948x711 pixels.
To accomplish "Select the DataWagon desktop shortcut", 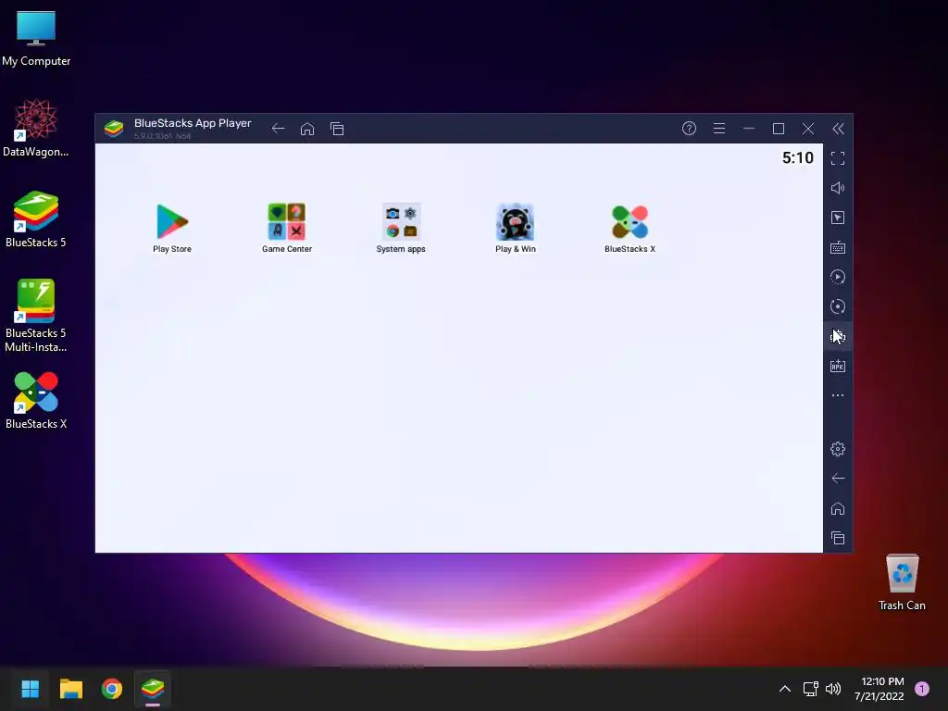I will pos(36,128).
